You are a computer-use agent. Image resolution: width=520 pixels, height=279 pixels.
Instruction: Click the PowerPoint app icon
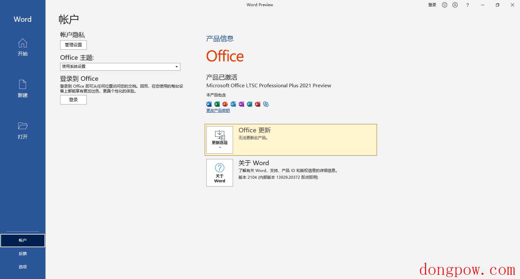225,104
